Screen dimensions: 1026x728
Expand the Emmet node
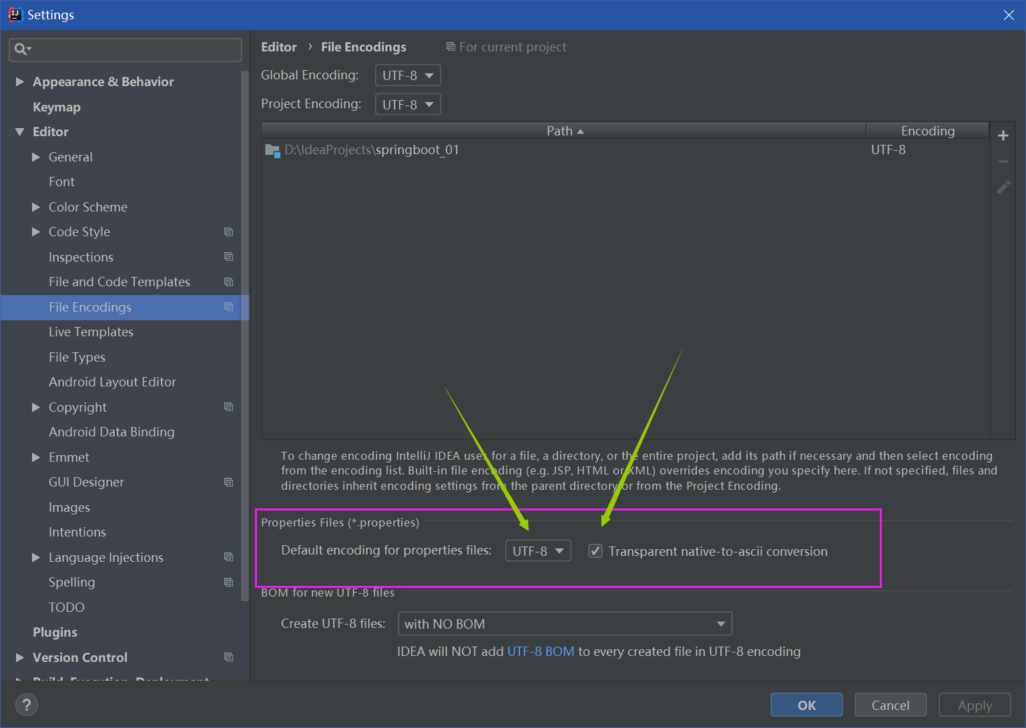[x=36, y=457]
